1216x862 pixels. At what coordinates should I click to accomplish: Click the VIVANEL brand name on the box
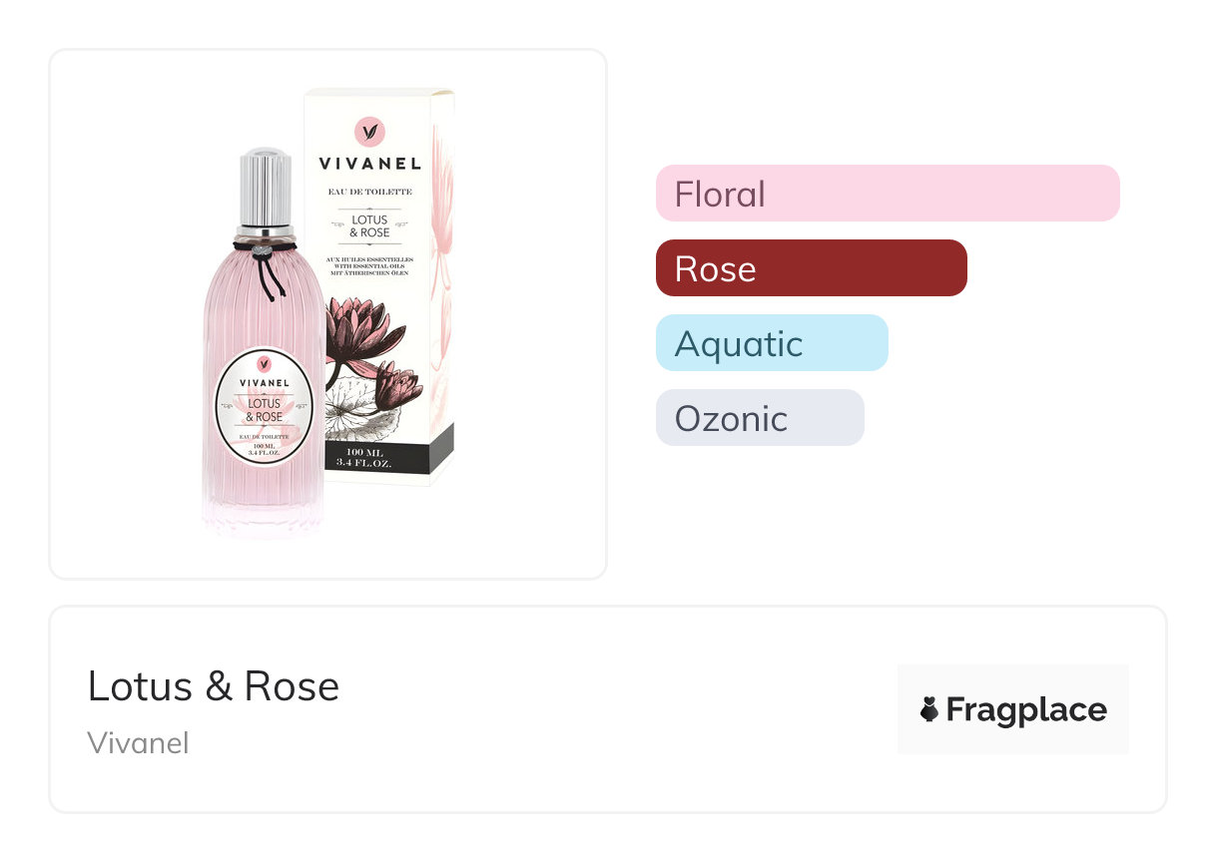(x=369, y=164)
